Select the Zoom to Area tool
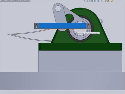Viewport: 125px width, 94px height. [x=87, y=1]
